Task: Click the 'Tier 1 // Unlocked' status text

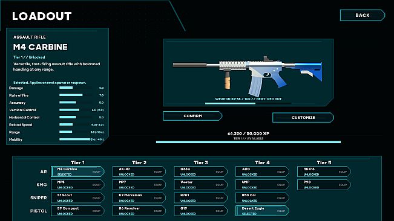Action: [29, 57]
